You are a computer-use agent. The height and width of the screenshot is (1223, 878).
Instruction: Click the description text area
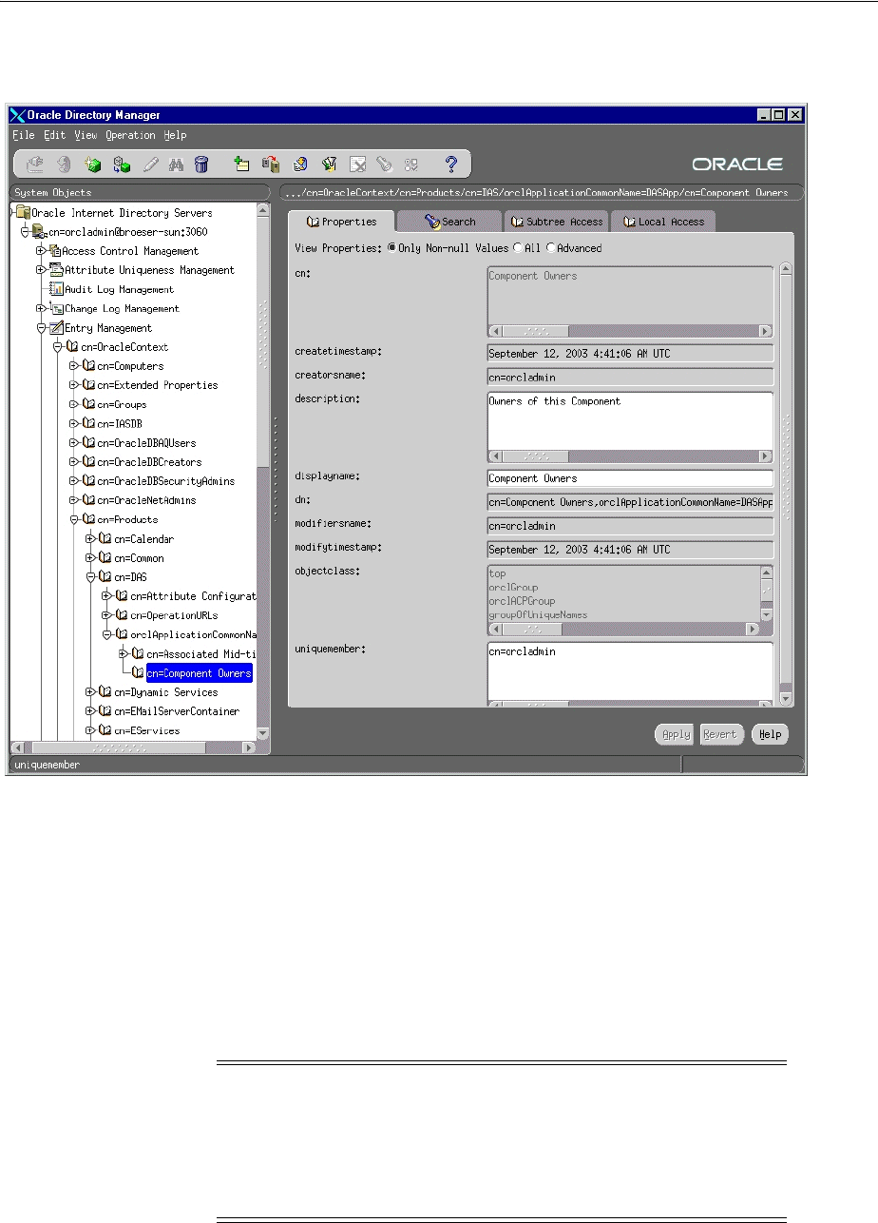(629, 421)
